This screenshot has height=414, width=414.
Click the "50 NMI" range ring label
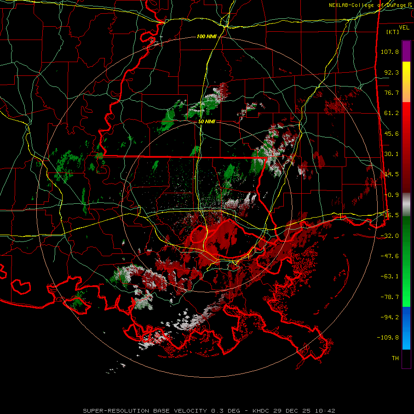207,122
